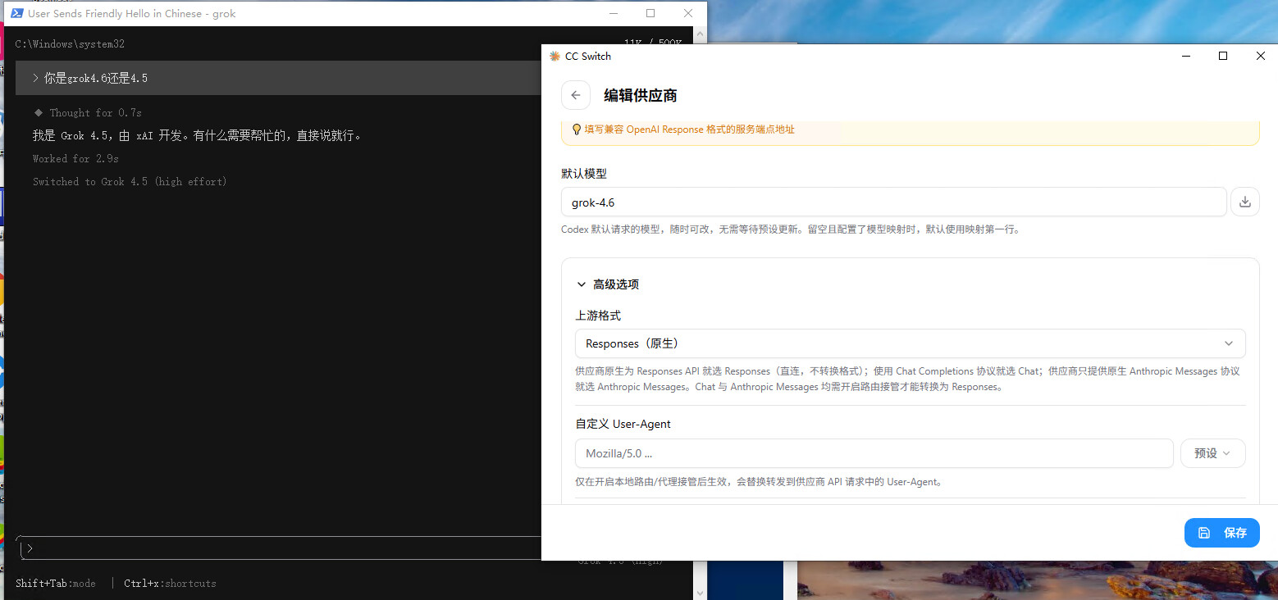Click the Ctrl+x:shortcuts hint in the terminal footer
The width and height of the screenshot is (1278, 600).
[x=170, y=584]
